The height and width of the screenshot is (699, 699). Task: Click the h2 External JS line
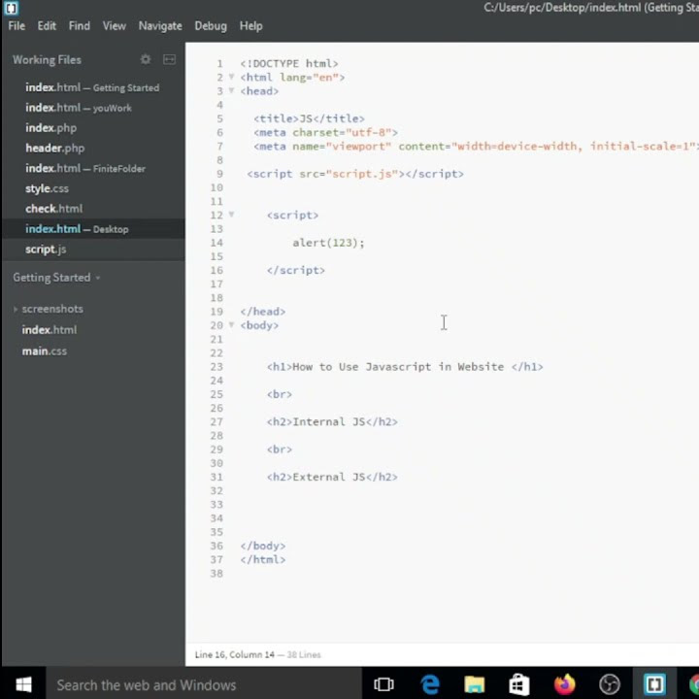(x=332, y=477)
